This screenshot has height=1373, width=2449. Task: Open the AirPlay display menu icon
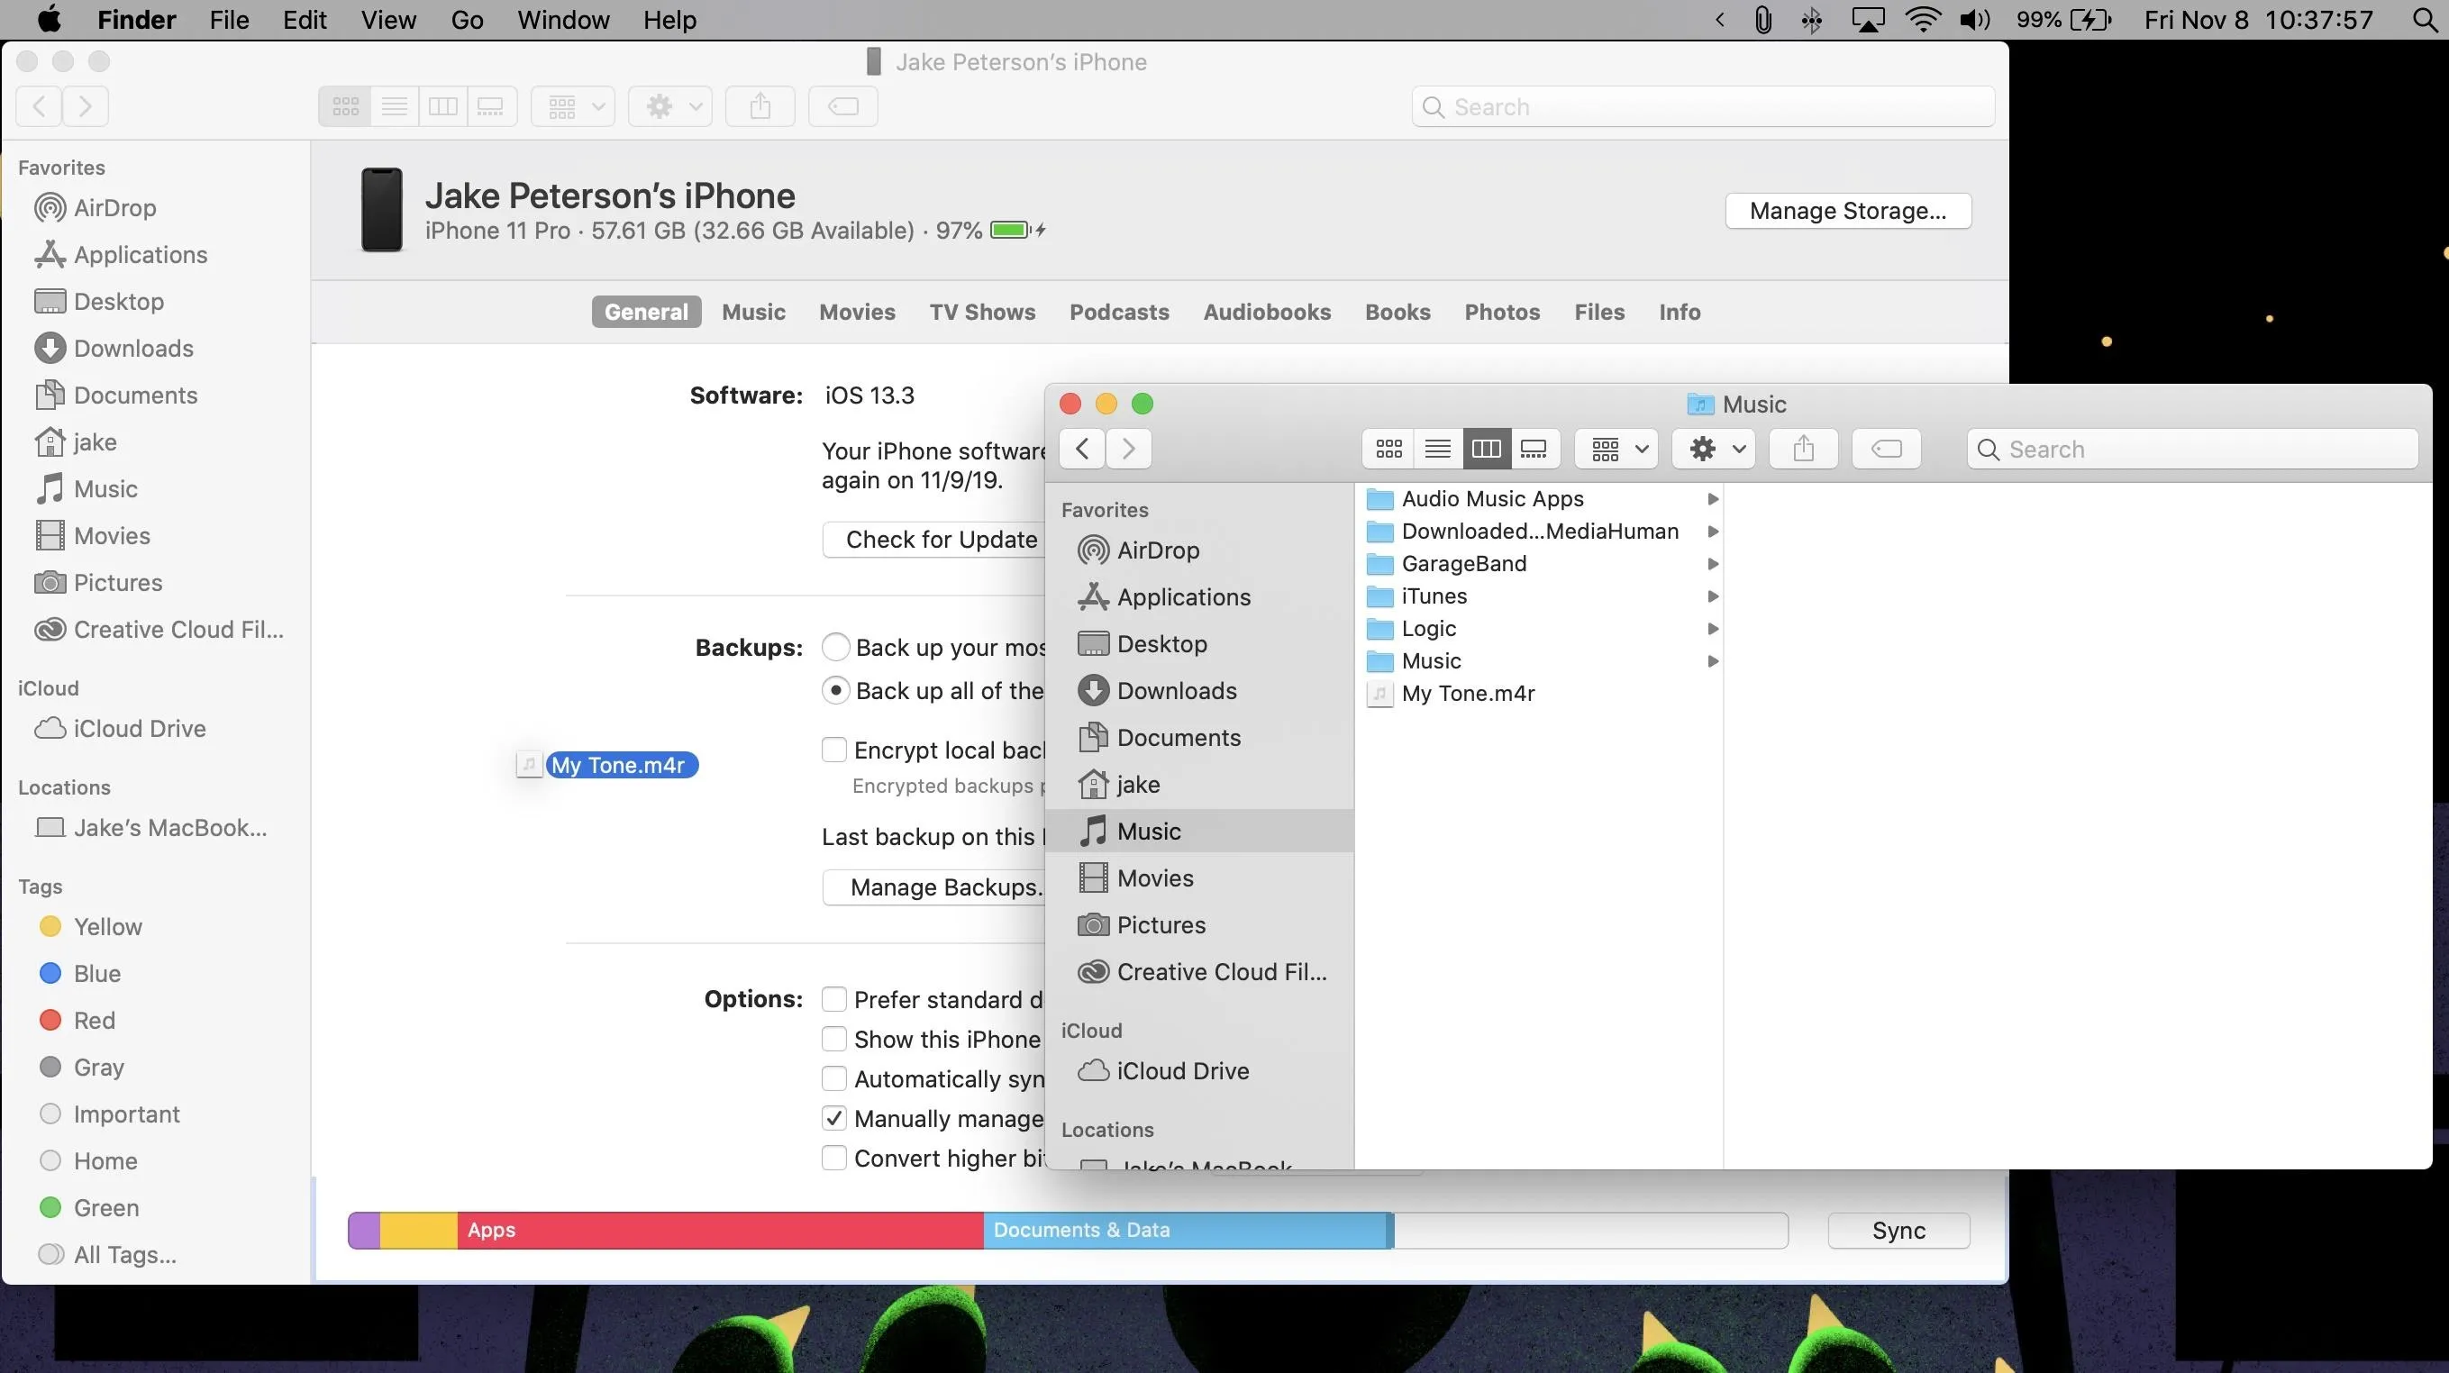[x=1867, y=20]
